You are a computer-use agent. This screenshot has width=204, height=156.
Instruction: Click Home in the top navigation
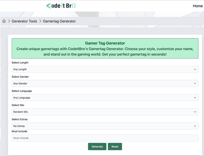(x=198, y=6)
